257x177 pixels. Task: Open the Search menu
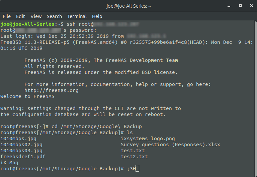[54, 16]
